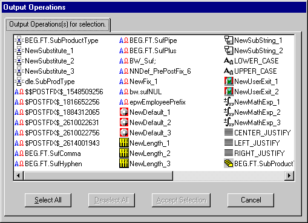Click the substitute icon next to NewSubstitute_3
308x223 pixels.
point(19,71)
